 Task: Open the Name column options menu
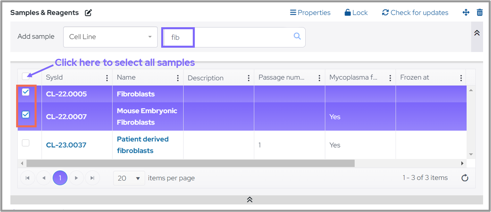coord(178,78)
